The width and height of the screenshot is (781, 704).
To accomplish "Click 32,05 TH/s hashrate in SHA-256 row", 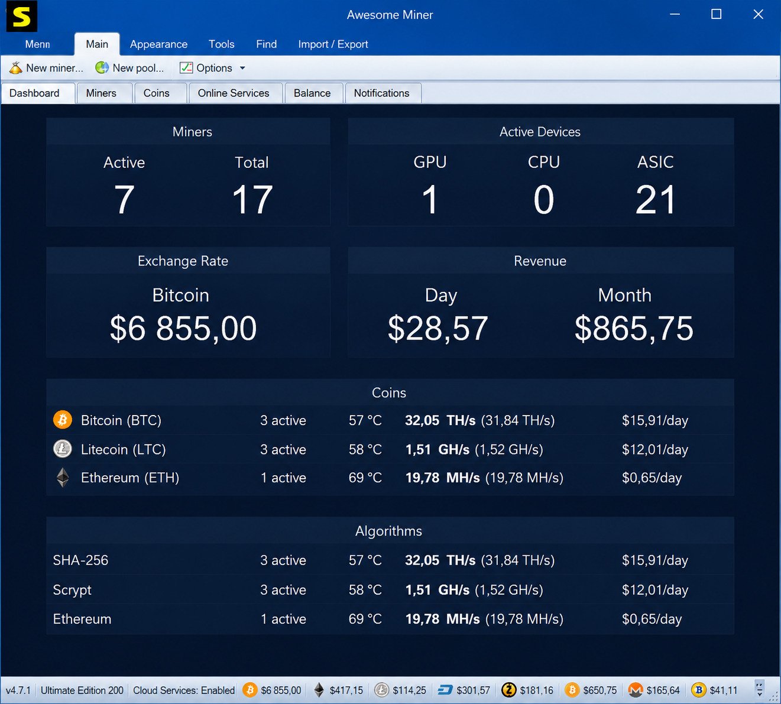I will (440, 560).
